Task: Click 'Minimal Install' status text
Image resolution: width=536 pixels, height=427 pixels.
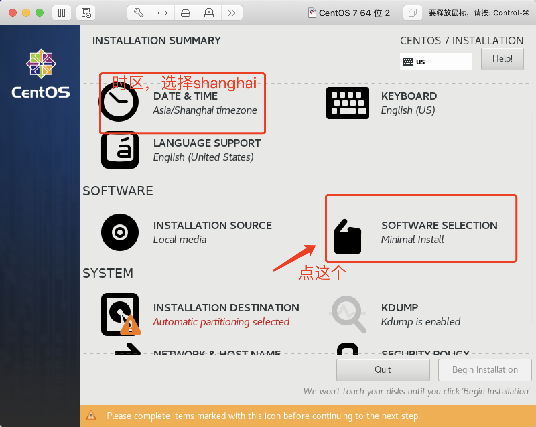Action: coord(412,240)
